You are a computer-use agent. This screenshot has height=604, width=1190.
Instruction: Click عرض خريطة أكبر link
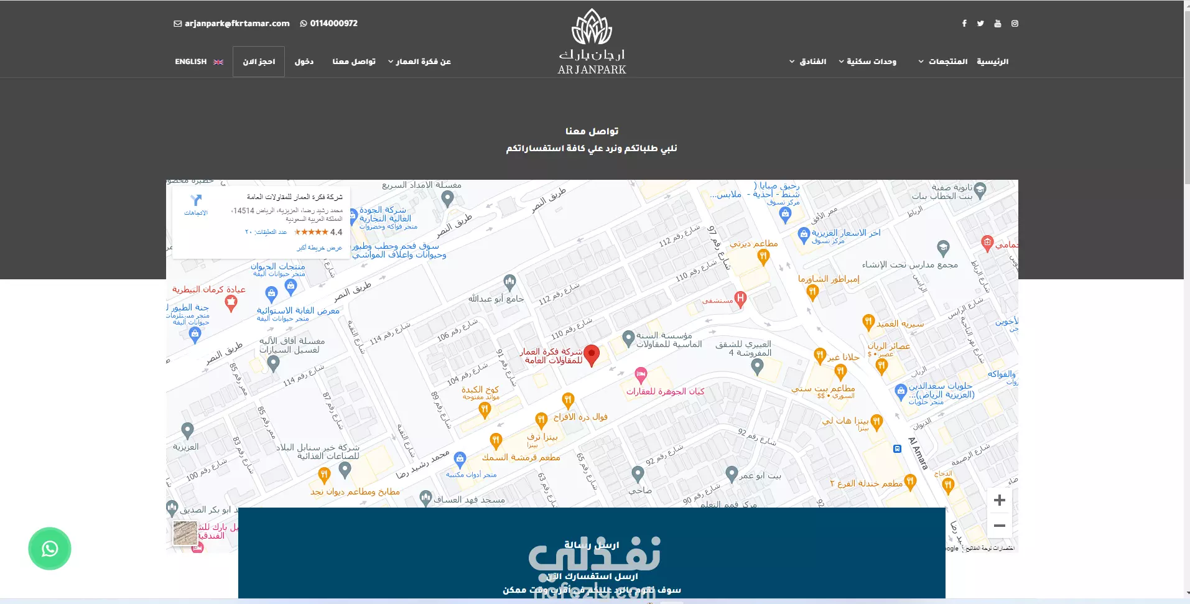(x=319, y=248)
